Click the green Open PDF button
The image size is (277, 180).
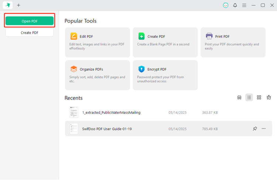30,21
